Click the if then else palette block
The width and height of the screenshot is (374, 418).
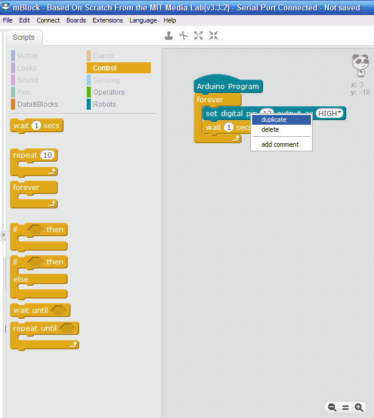point(39,277)
